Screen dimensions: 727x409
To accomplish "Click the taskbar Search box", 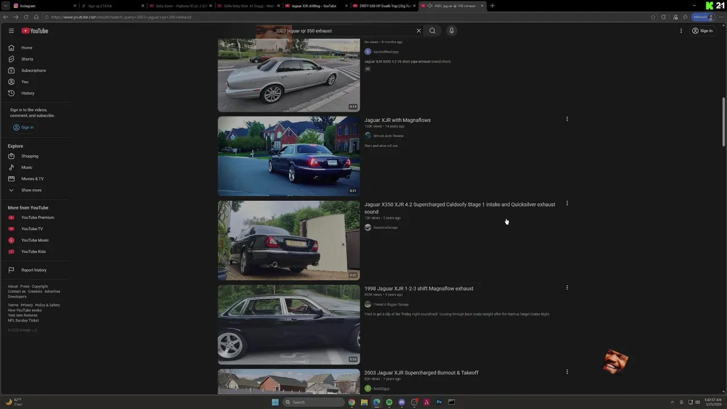I will (x=314, y=402).
